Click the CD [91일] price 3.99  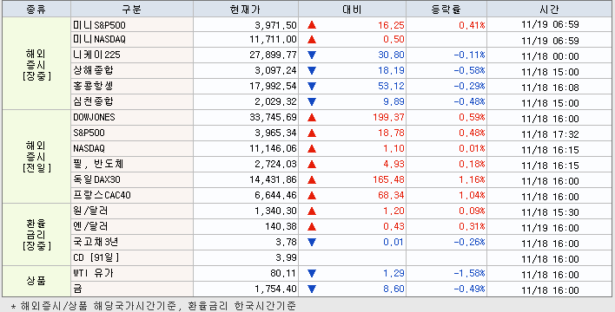286,257
